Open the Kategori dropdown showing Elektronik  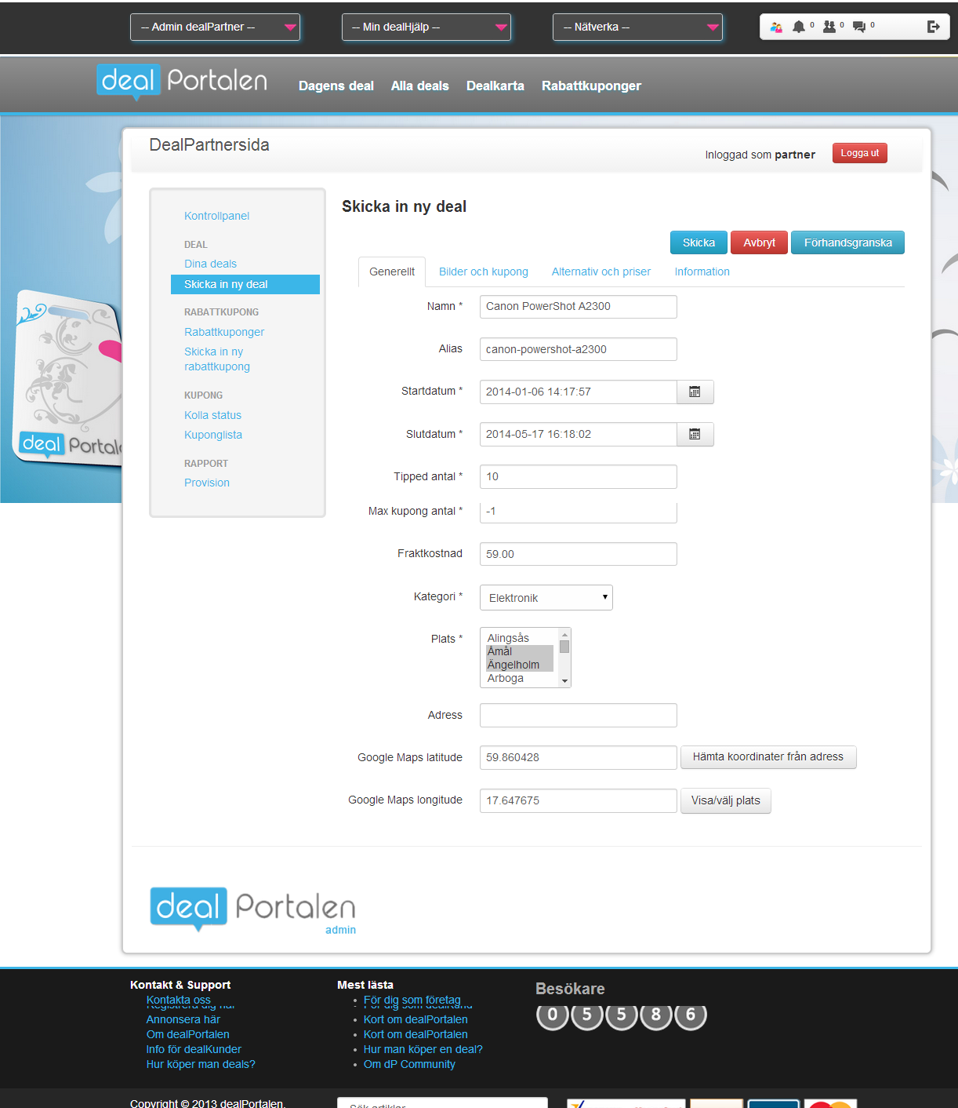coord(546,597)
